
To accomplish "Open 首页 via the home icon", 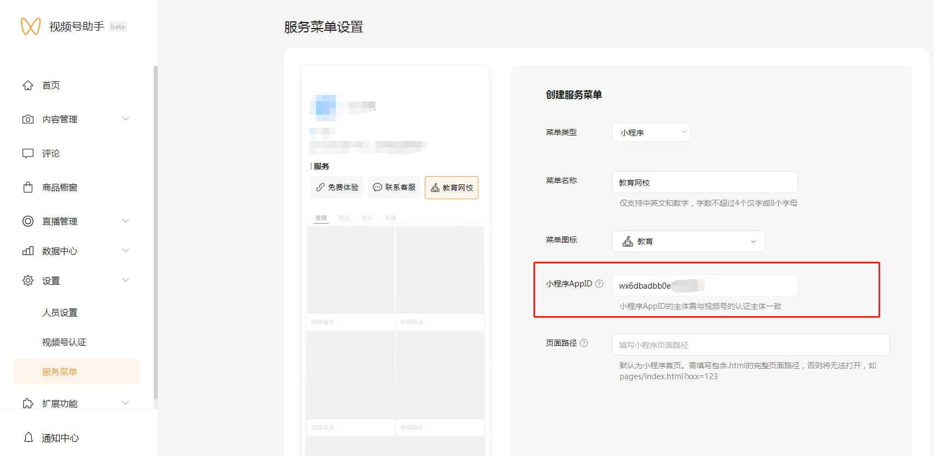I will (28, 85).
